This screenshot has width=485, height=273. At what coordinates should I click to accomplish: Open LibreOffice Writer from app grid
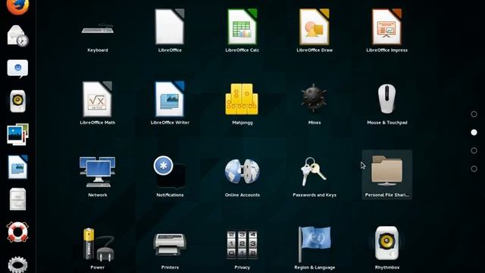coord(170,99)
